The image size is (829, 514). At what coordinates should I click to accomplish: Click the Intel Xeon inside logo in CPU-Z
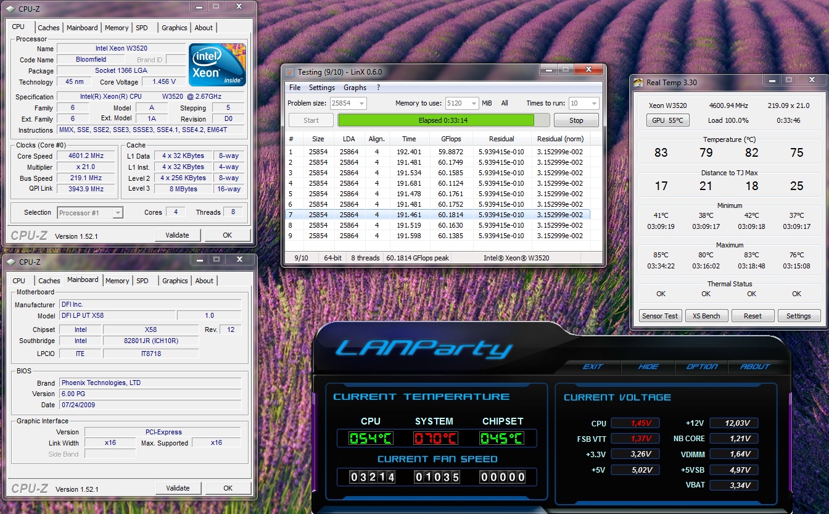(217, 65)
